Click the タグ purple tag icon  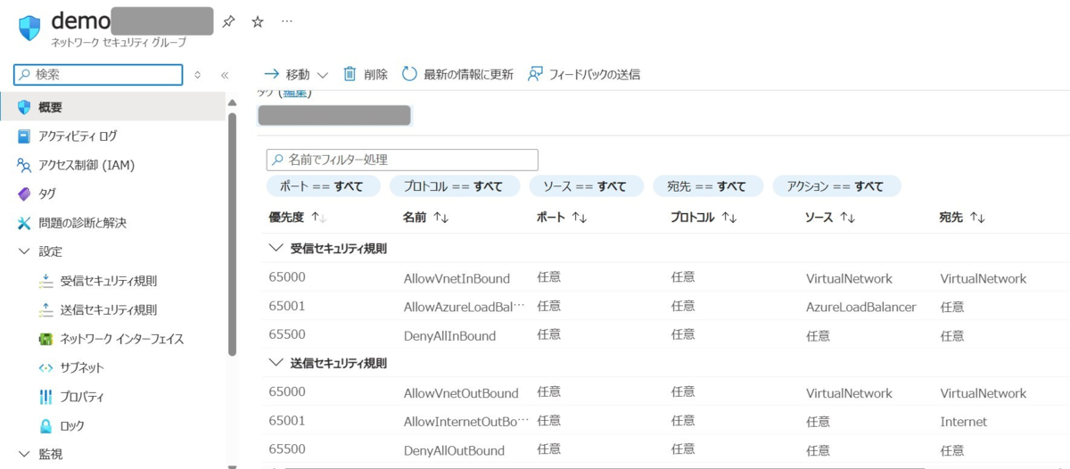coord(24,193)
